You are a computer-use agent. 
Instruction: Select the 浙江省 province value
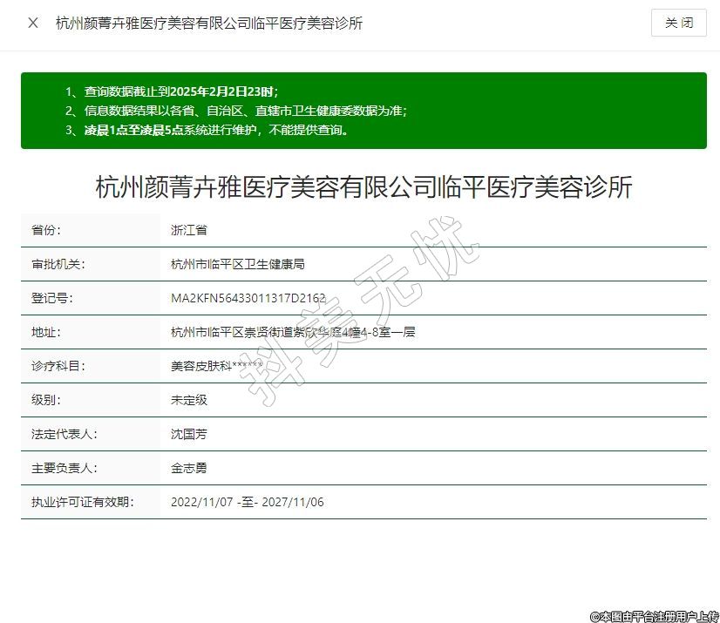(188, 230)
